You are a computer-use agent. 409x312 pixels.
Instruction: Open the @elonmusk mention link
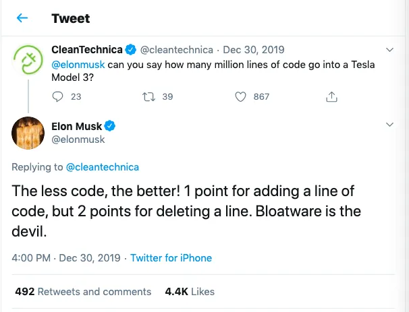point(80,64)
